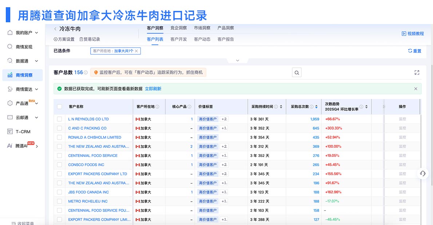This screenshot has width=433, height=225.
Task: Open the 客户动态 tab
Action: click(x=202, y=39)
